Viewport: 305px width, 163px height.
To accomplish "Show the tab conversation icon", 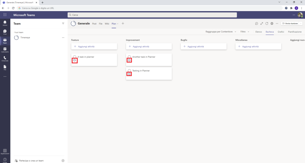I will click(256, 23).
